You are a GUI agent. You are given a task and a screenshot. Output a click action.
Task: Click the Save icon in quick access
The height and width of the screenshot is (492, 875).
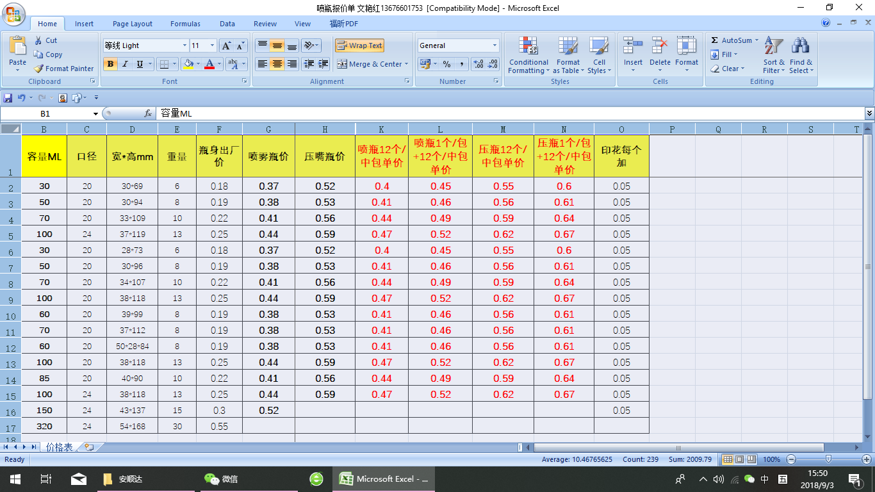[x=8, y=98]
